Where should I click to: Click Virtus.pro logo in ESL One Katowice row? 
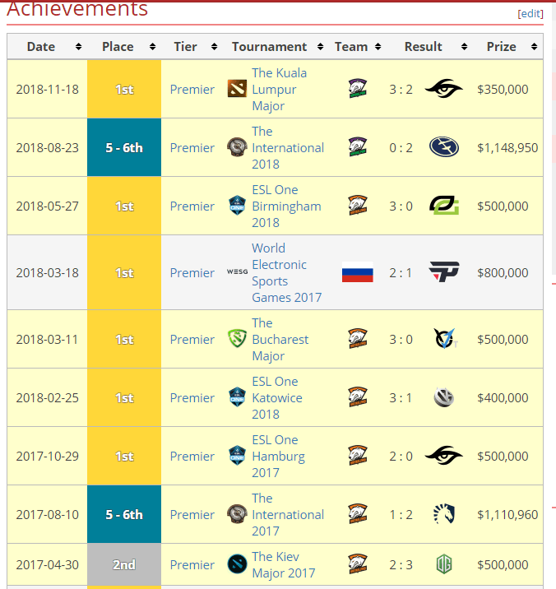(x=357, y=397)
